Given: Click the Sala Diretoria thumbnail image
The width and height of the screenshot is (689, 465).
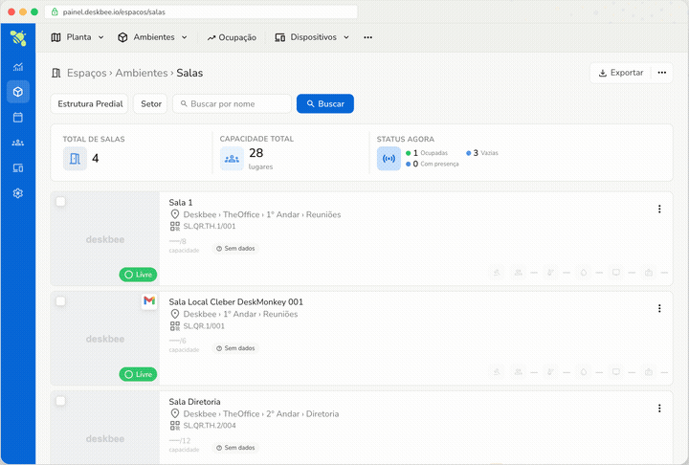Looking at the screenshot, I should pos(105,428).
